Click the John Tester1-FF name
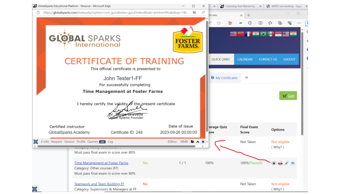345x194 pixels. 123,78
